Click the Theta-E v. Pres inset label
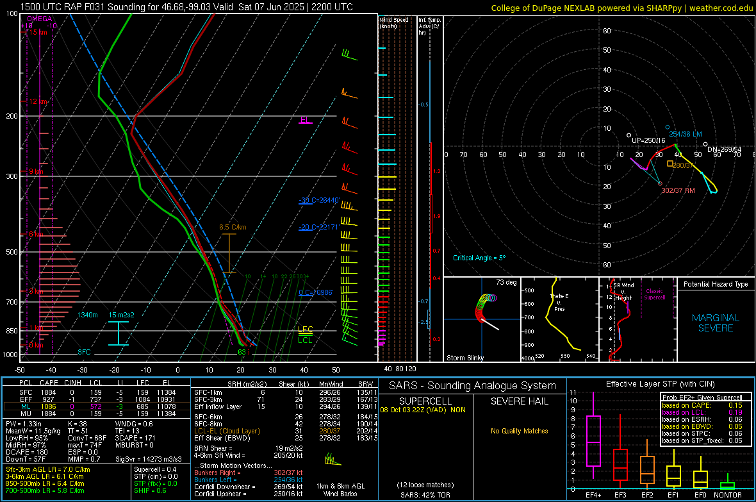Image resolution: width=756 pixels, height=502 pixels. [559, 303]
